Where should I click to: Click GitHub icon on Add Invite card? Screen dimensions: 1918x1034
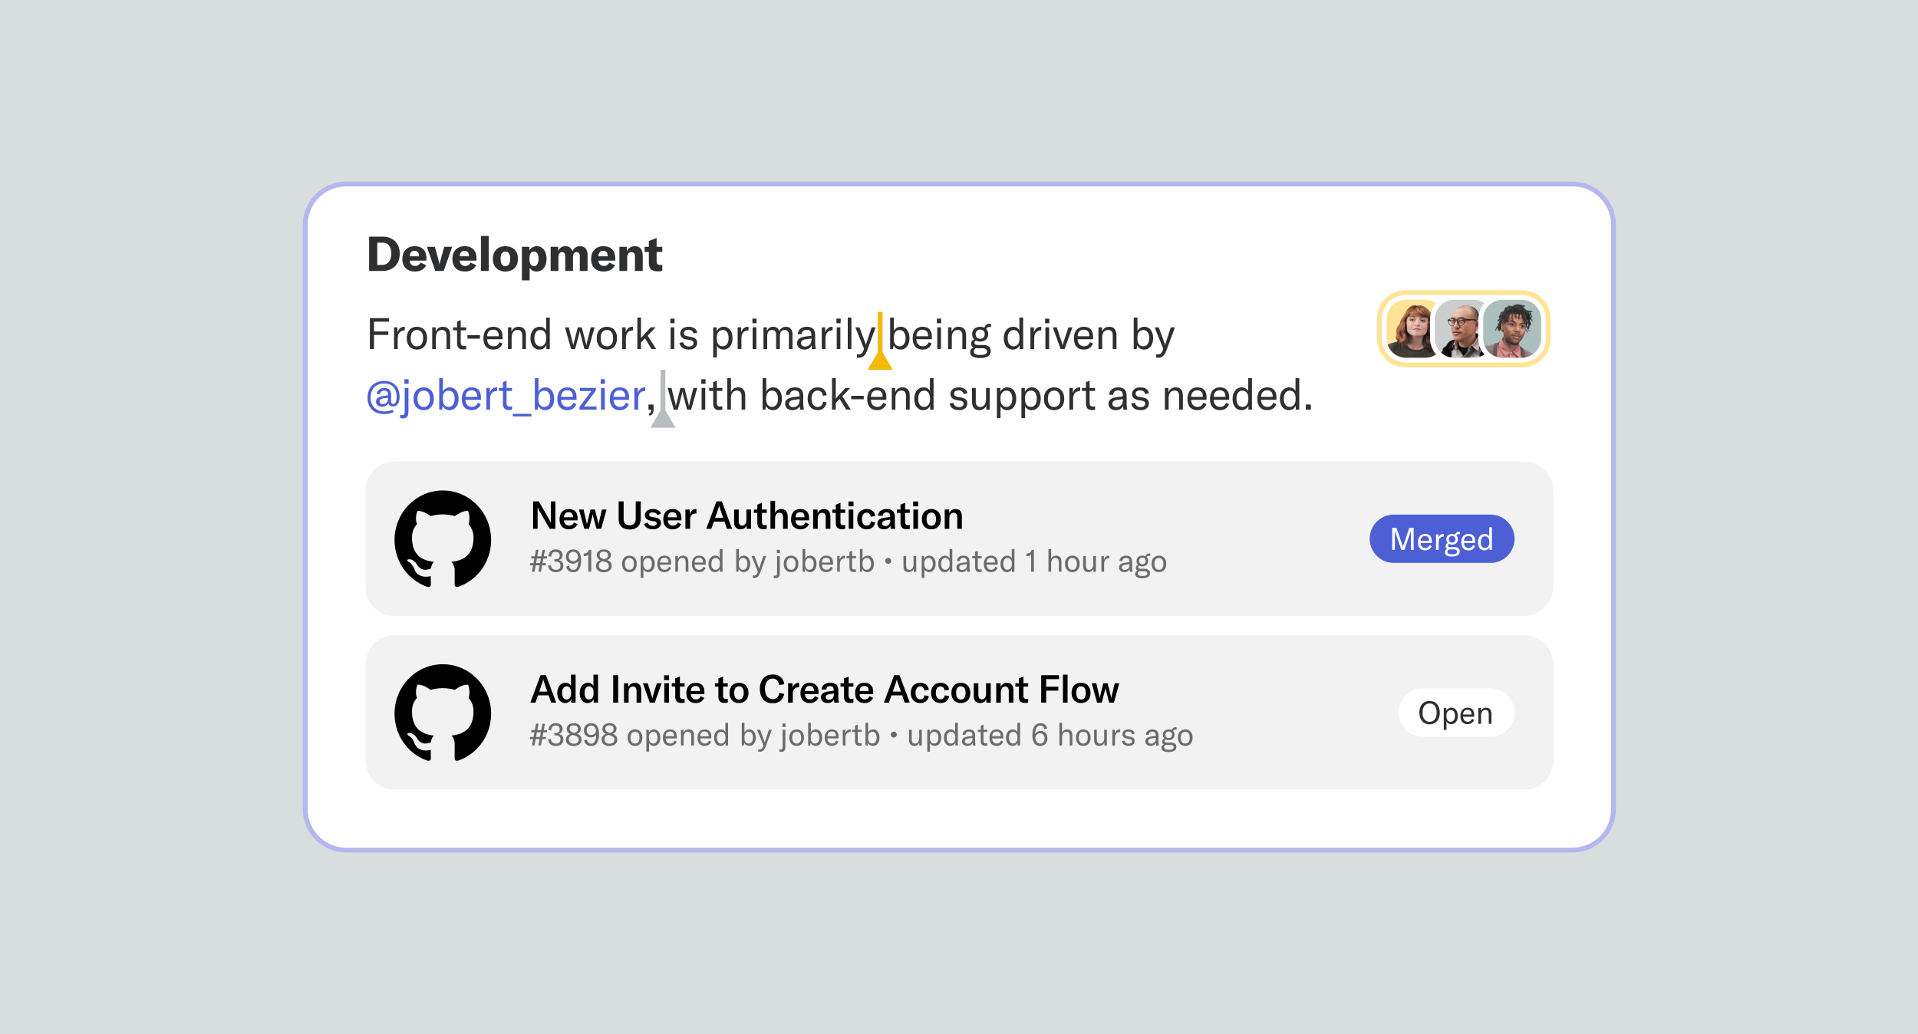pyautogui.click(x=443, y=713)
